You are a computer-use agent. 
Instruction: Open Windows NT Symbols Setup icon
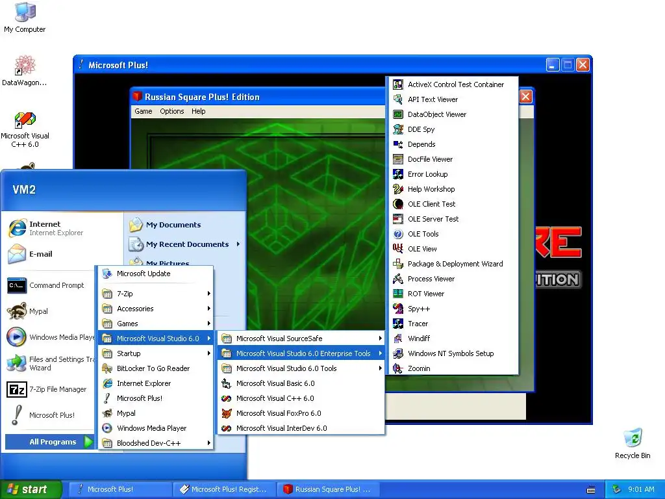398,353
